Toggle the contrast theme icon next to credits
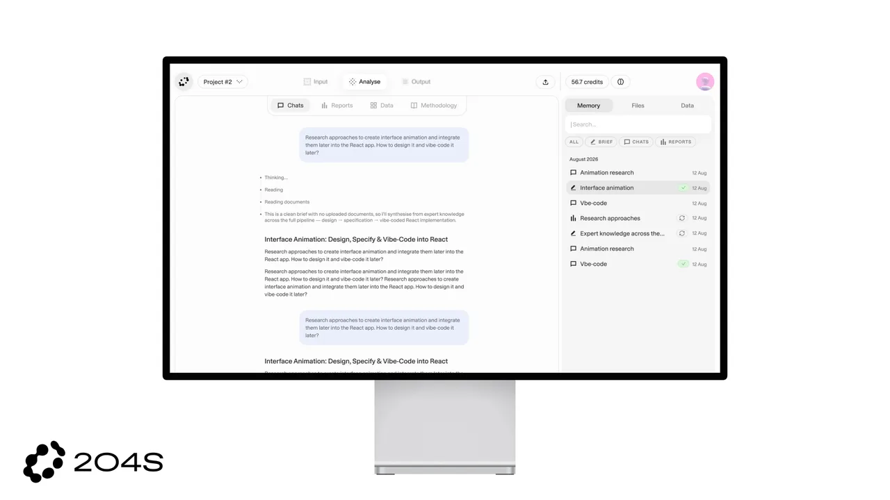 coord(621,82)
